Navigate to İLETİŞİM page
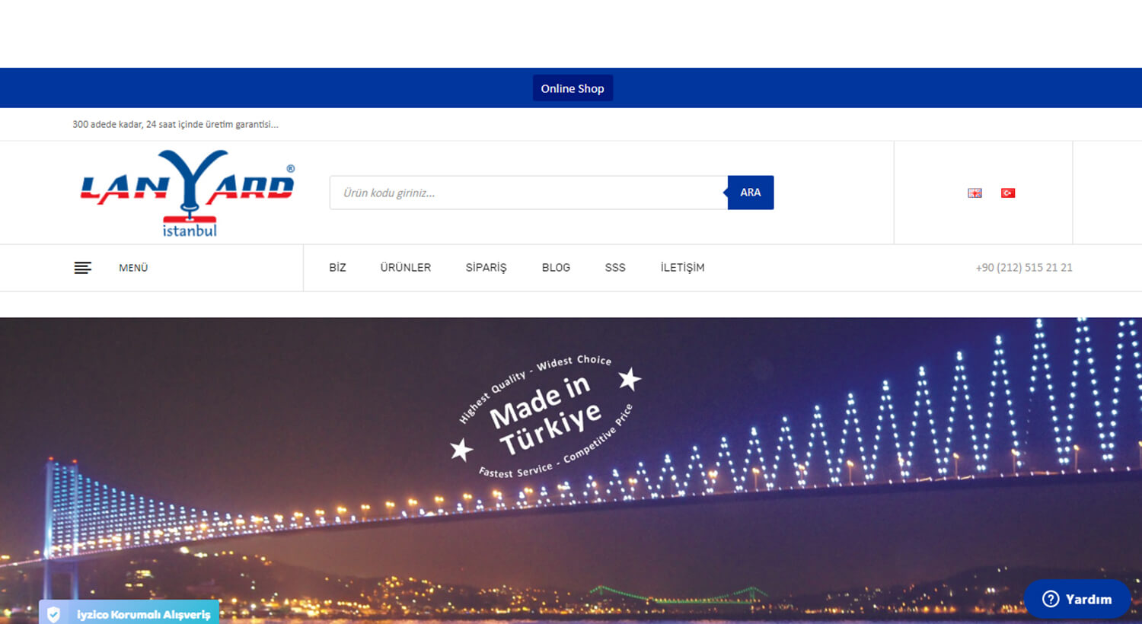 click(x=682, y=268)
